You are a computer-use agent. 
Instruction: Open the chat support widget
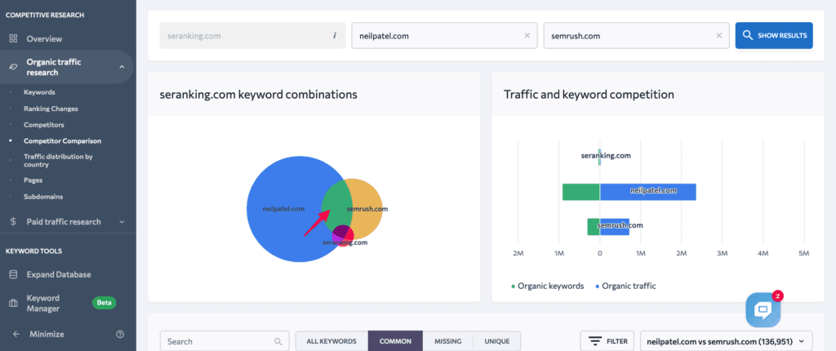click(763, 309)
